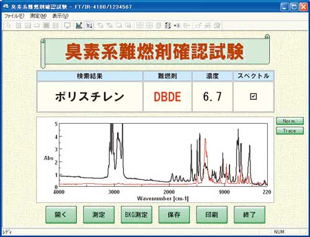Open the ファイル(F) menu
Image resolution: width=310 pixels, height=237 pixels.
click(14, 16)
